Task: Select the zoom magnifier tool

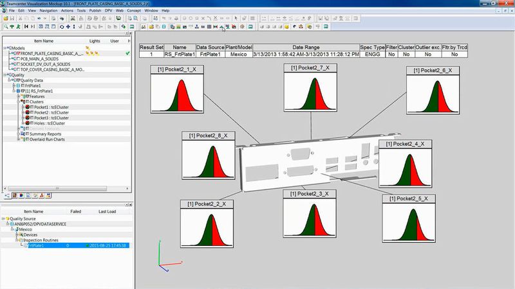Action: [6, 26]
